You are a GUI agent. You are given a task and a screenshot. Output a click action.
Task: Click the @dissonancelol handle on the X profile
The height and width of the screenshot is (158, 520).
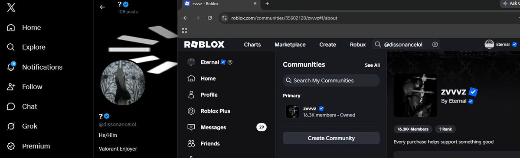point(118,125)
